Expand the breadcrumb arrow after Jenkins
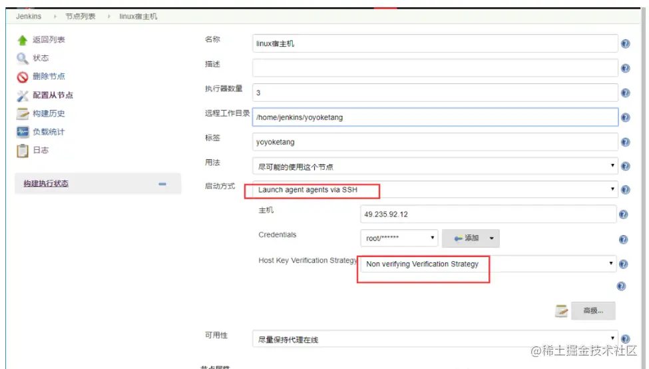Image resolution: width=649 pixels, height=369 pixels. pyautogui.click(x=55, y=17)
